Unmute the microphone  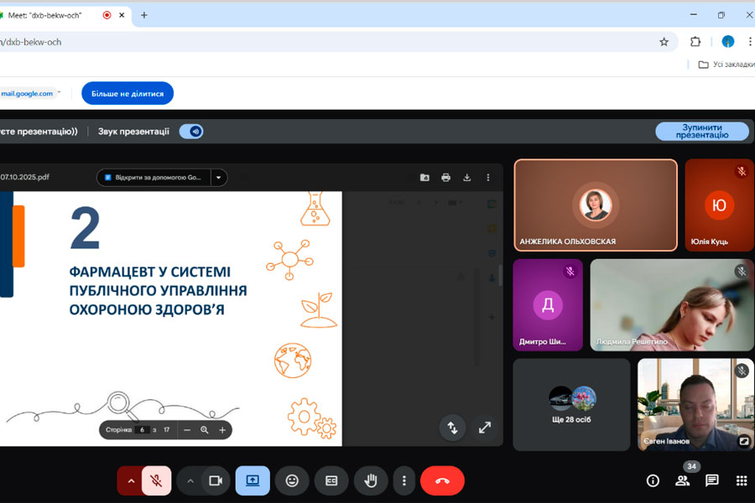156,480
